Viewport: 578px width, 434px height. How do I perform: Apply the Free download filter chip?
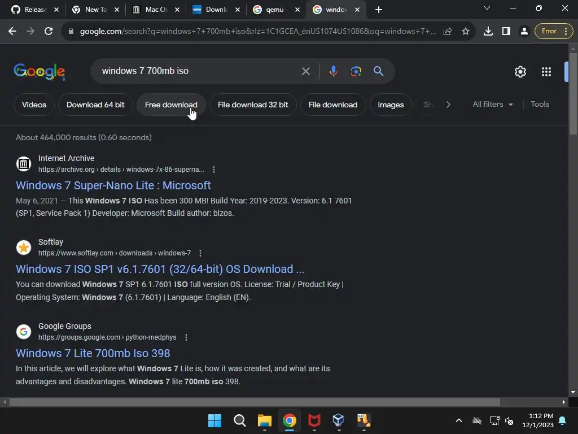click(x=171, y=105)
